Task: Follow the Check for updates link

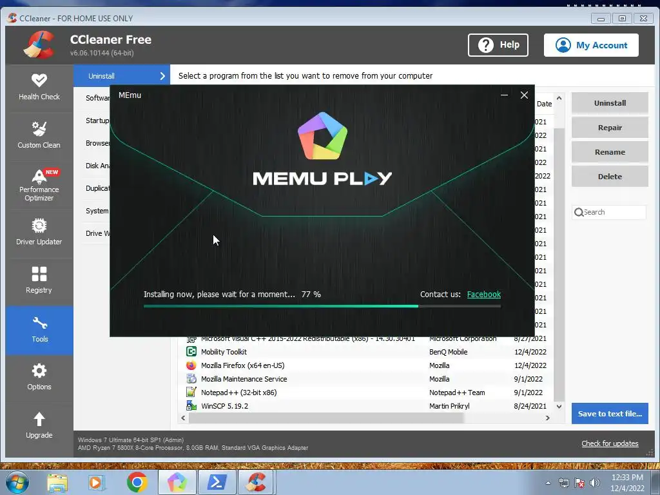Action: [610, 443]
